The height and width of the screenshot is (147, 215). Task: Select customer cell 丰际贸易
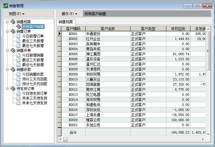pos(108,74)
